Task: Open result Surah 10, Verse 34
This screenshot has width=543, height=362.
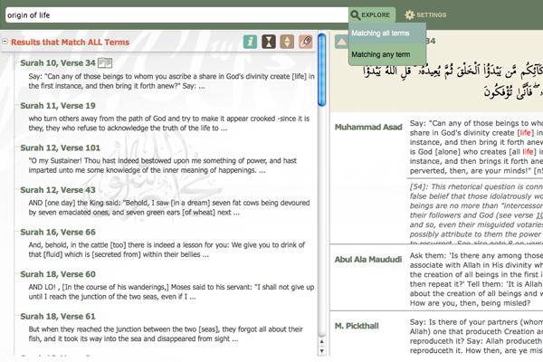Action: [x=58, y=62]
